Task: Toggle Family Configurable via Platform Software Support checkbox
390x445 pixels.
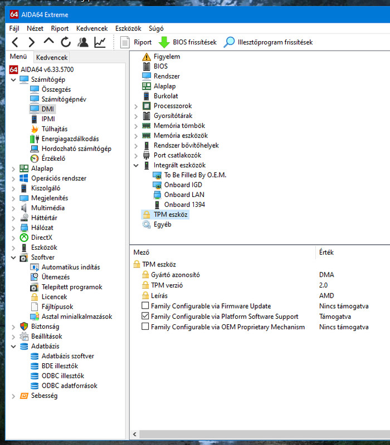Action: (x=145, y=316)
